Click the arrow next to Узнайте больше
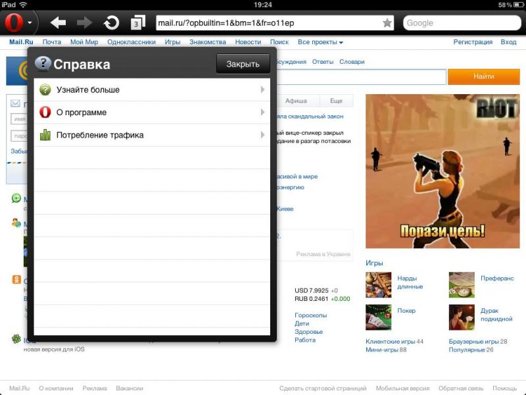 (x=262, y=90)
